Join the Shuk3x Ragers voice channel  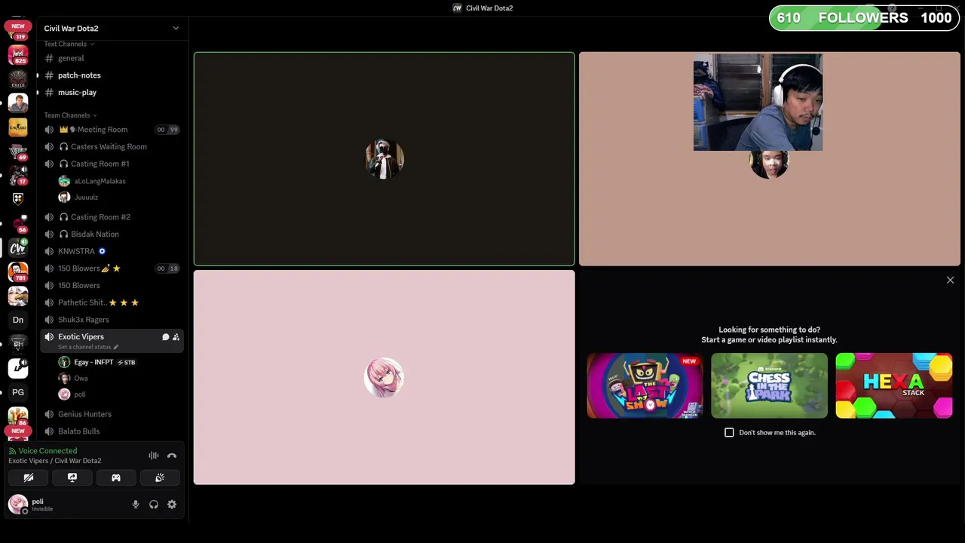point(112,320)
